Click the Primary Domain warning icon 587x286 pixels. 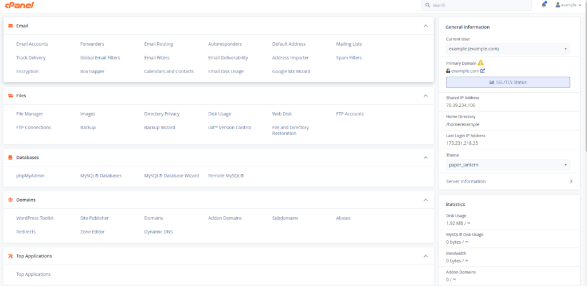tap(480, 62)
